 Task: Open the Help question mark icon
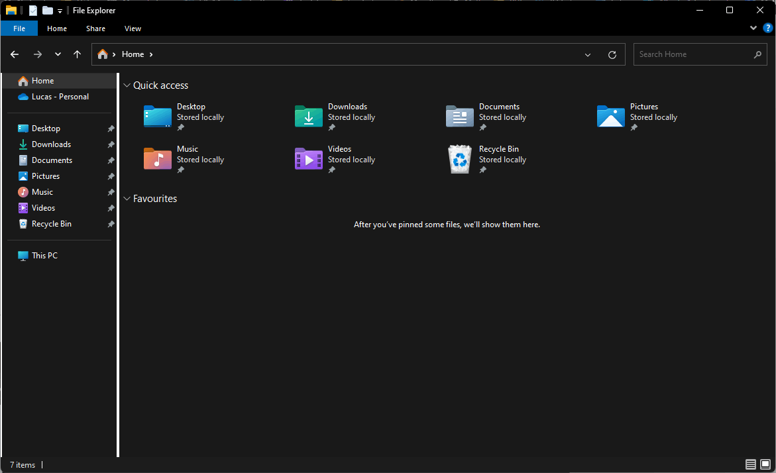click(768, 28)
